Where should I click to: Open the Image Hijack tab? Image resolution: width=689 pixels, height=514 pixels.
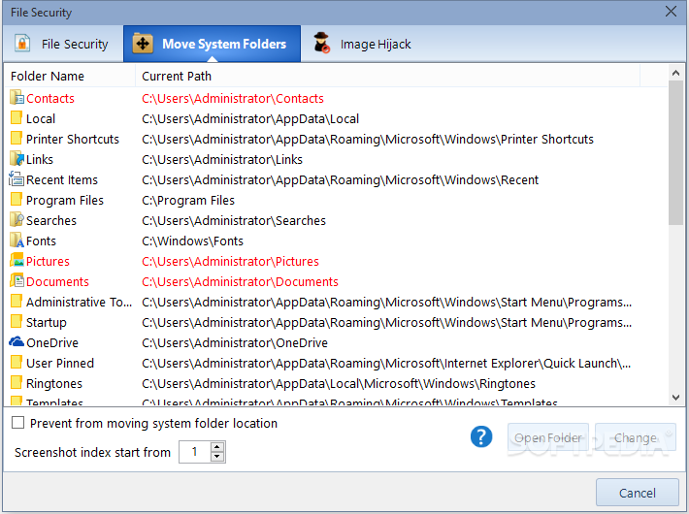point(363,44)
